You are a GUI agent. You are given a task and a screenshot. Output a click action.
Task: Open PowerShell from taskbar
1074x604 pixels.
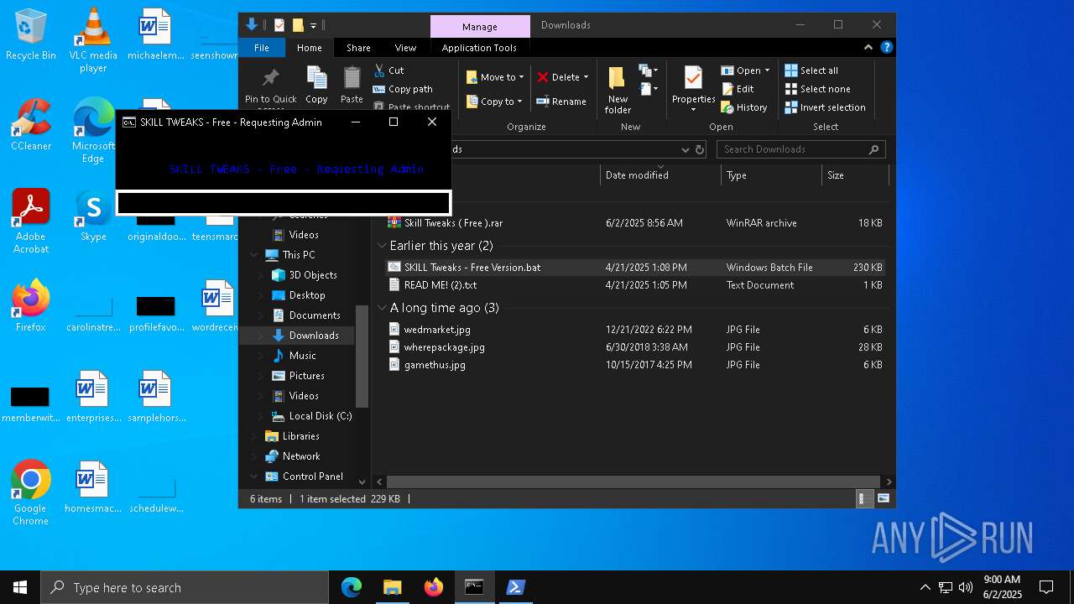point(515,587)
